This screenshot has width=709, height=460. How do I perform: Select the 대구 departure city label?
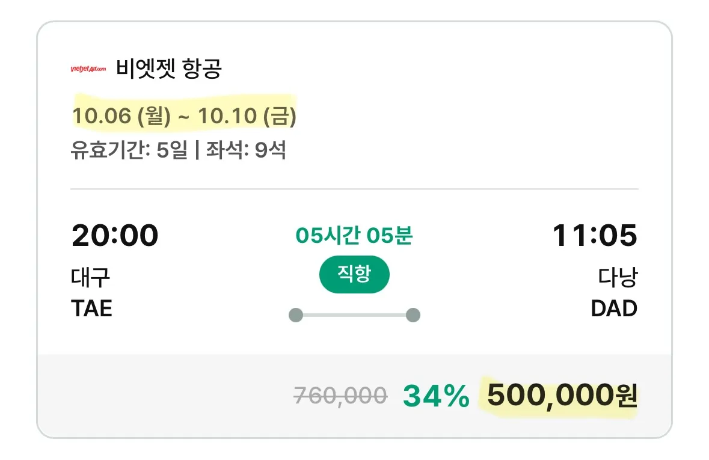(x=89, y=278)
